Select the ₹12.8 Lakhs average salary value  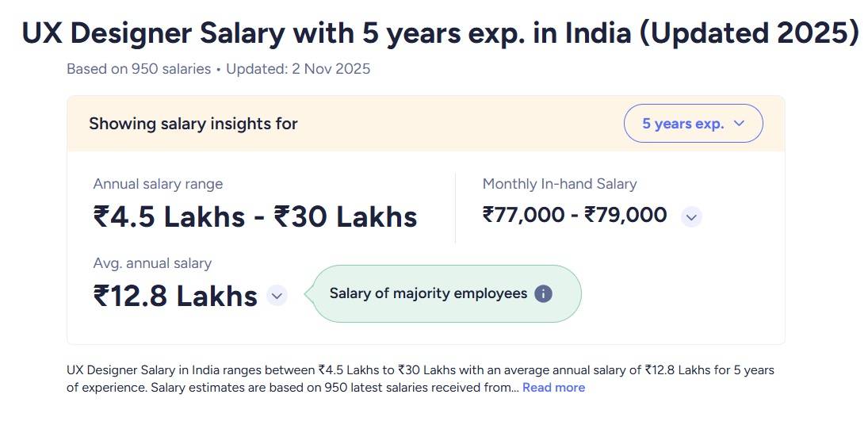[x=175, y=296]
